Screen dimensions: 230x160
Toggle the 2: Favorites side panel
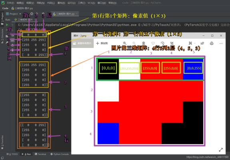(2, 142)
